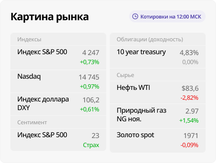
Task: Click the 'Картина рынка' heading
Action: coord(50,17)
